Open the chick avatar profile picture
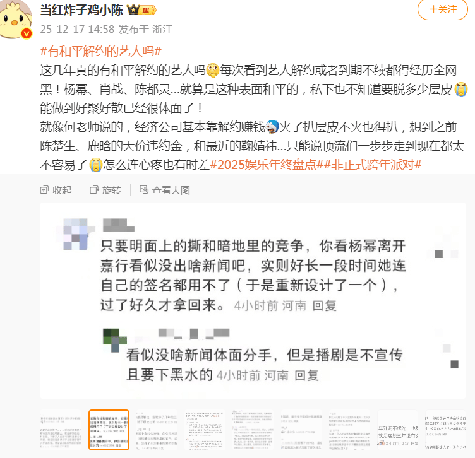 click(15, 19)
